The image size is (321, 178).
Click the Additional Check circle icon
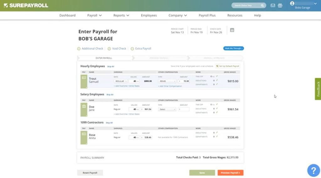[79, 49]
